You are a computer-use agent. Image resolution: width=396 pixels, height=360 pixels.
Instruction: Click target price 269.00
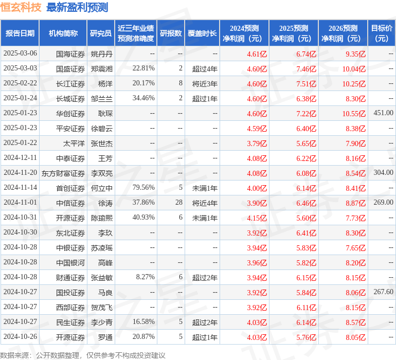(383, 203)
